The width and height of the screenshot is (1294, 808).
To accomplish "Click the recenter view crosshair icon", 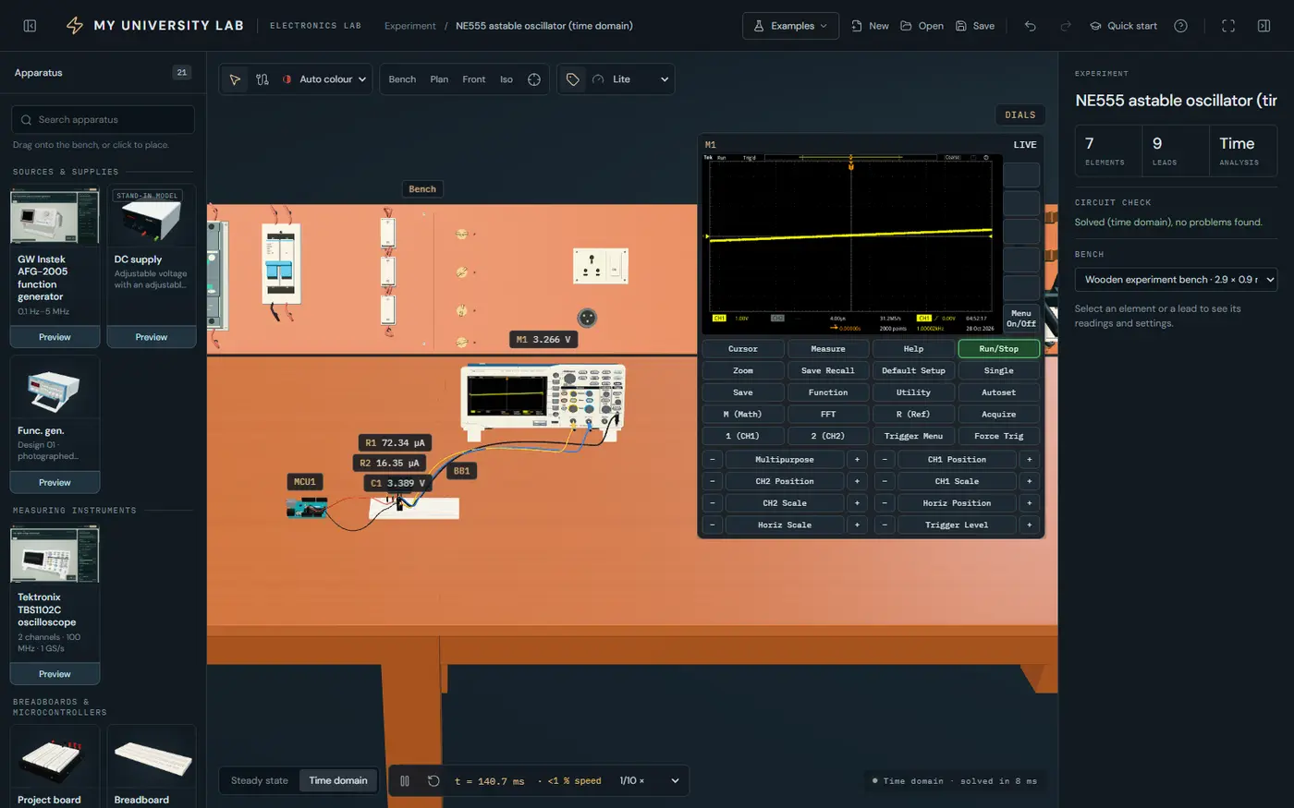I will coord(534,79).
